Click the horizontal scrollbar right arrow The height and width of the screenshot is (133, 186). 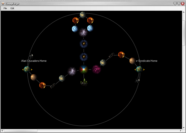click(180, 130)
